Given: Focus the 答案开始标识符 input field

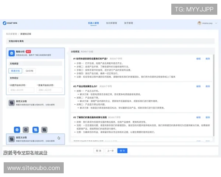Looking at the screenshot, I should [49, 90].
